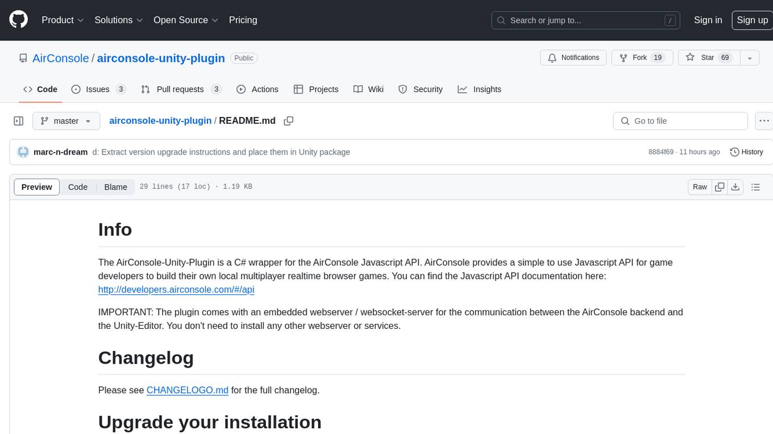
Task: Open commit 8884f69
Action: click(x=660, y=152)
